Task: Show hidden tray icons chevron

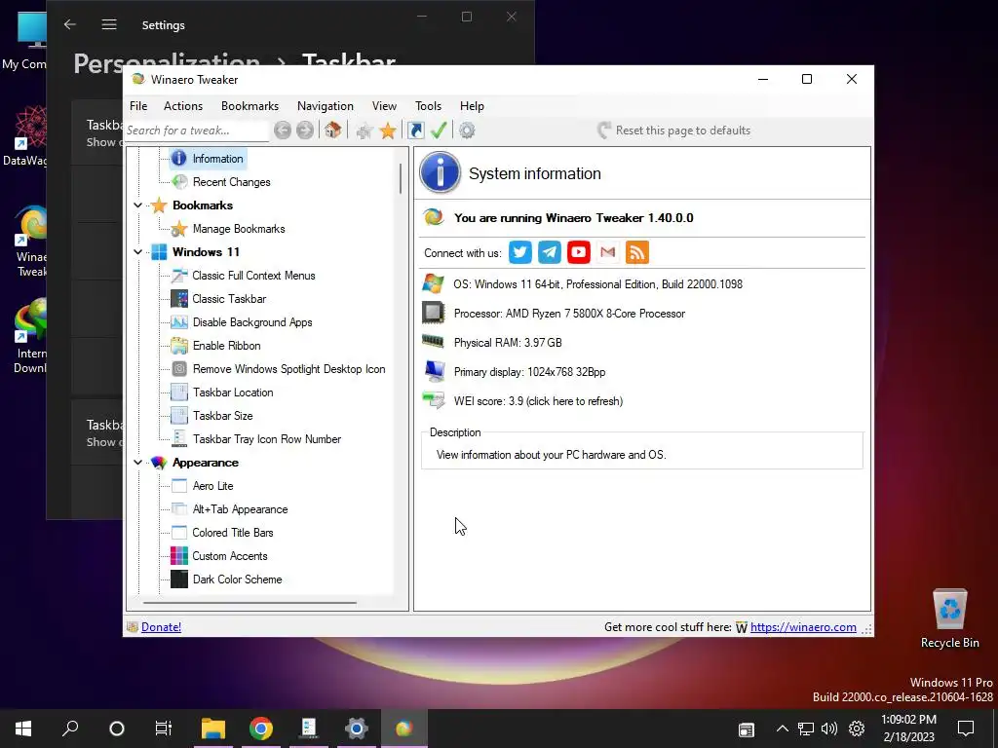Action: (783, 729)
